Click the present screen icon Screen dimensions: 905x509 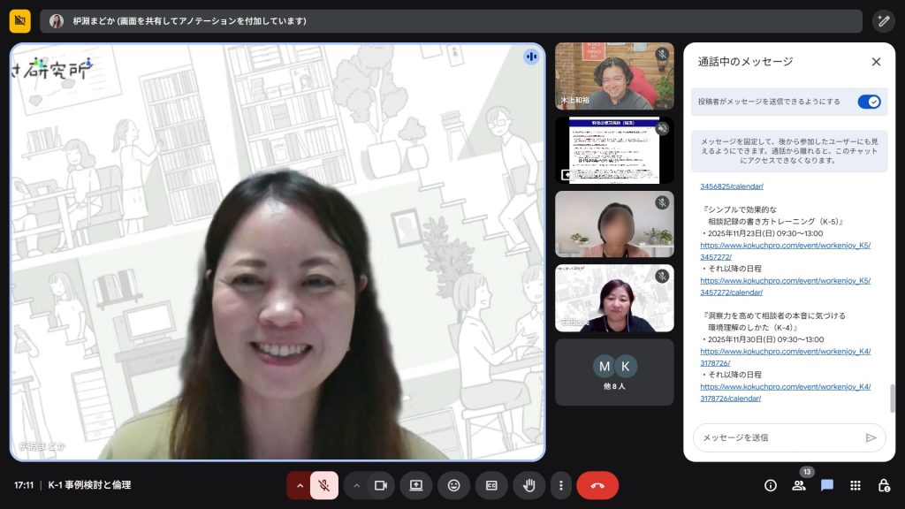415,485
